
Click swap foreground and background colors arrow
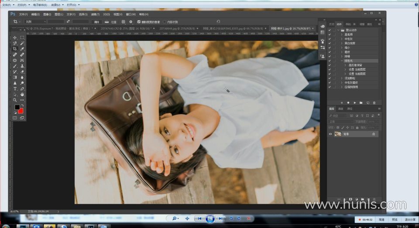point(22,106)
